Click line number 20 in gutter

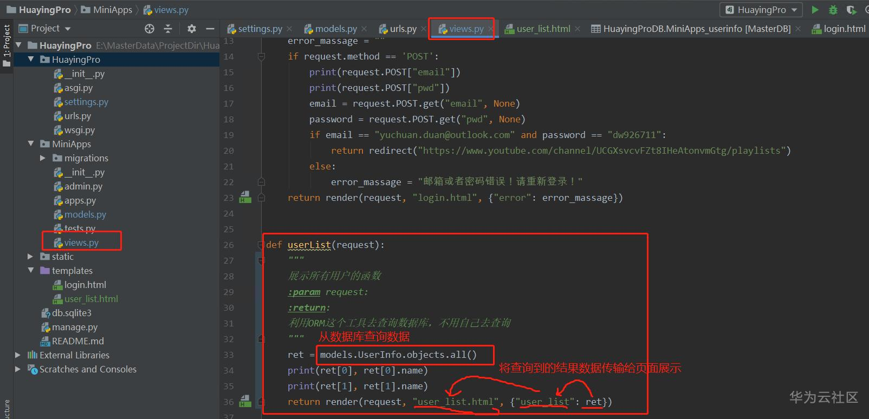tap(229, 150)
